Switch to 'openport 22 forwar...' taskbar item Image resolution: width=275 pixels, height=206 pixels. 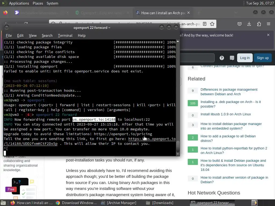pyautogui.click(x=212, y=203)
